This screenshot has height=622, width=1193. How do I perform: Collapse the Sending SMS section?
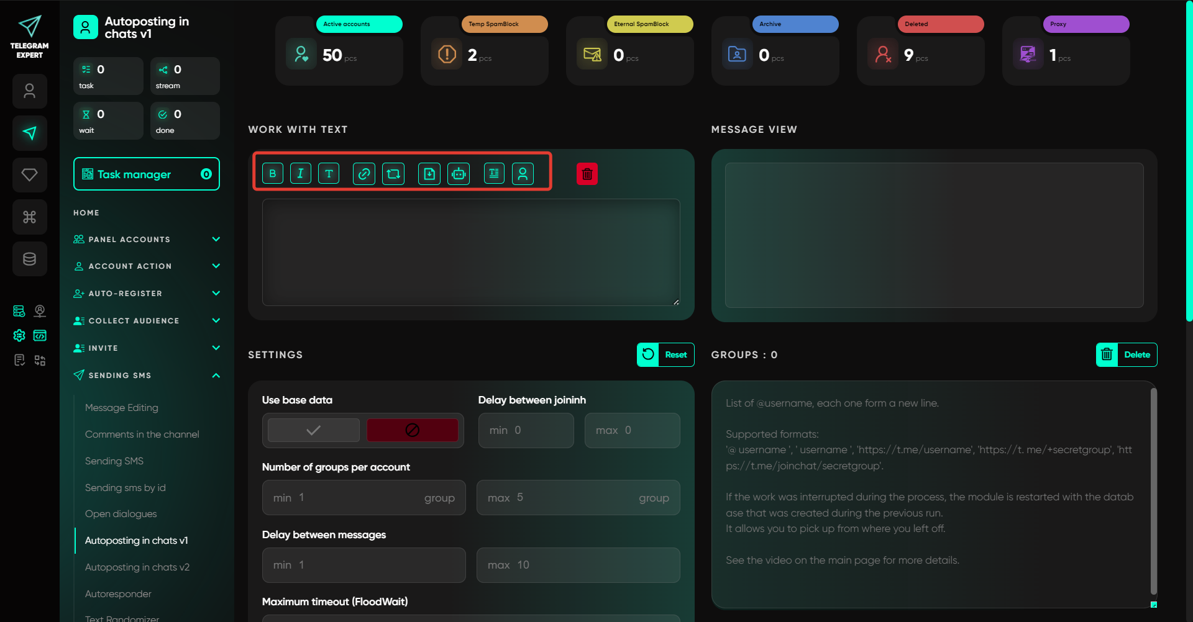tap(216, 376)
